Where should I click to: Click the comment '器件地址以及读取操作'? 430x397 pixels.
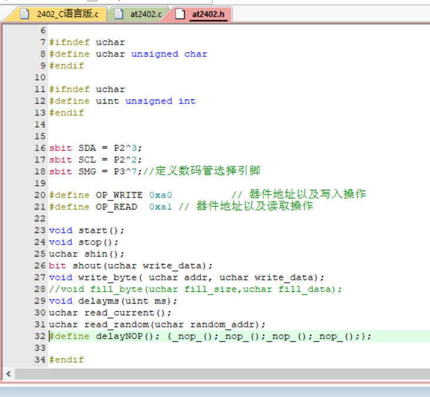click(255, 206)
